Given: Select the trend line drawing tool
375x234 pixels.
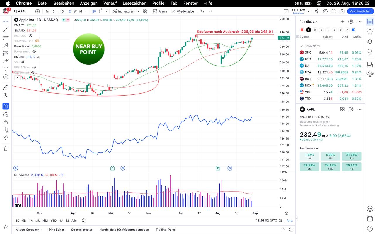Looking at the screenshot, I should coord(6,30).
